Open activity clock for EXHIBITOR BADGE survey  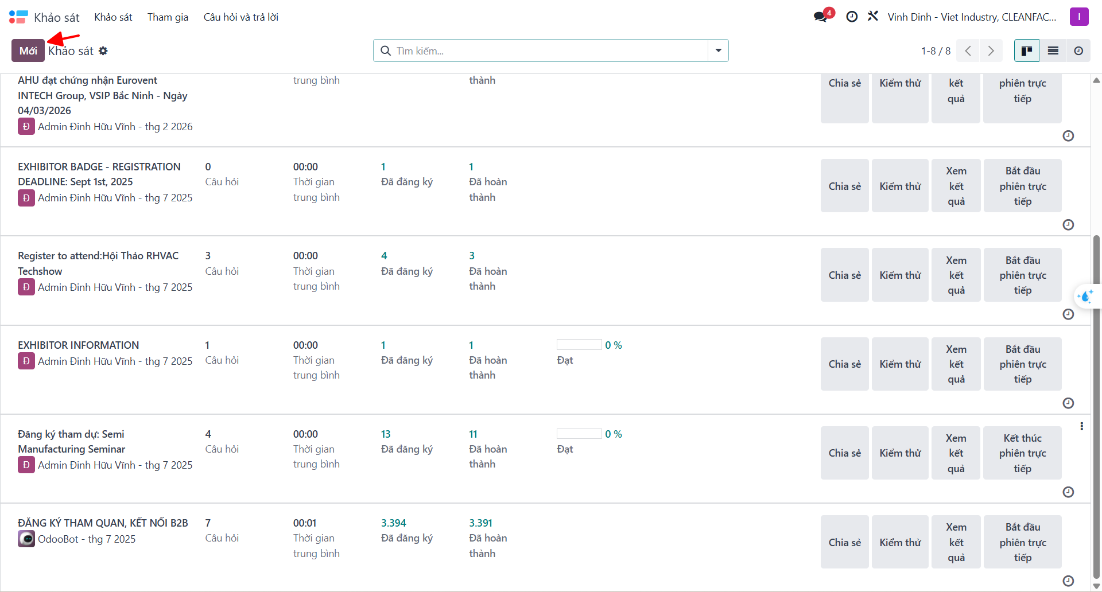tap(1068, 225)
